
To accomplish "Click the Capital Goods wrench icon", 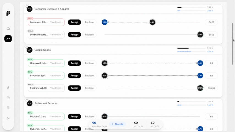I will tap(29, 50).
